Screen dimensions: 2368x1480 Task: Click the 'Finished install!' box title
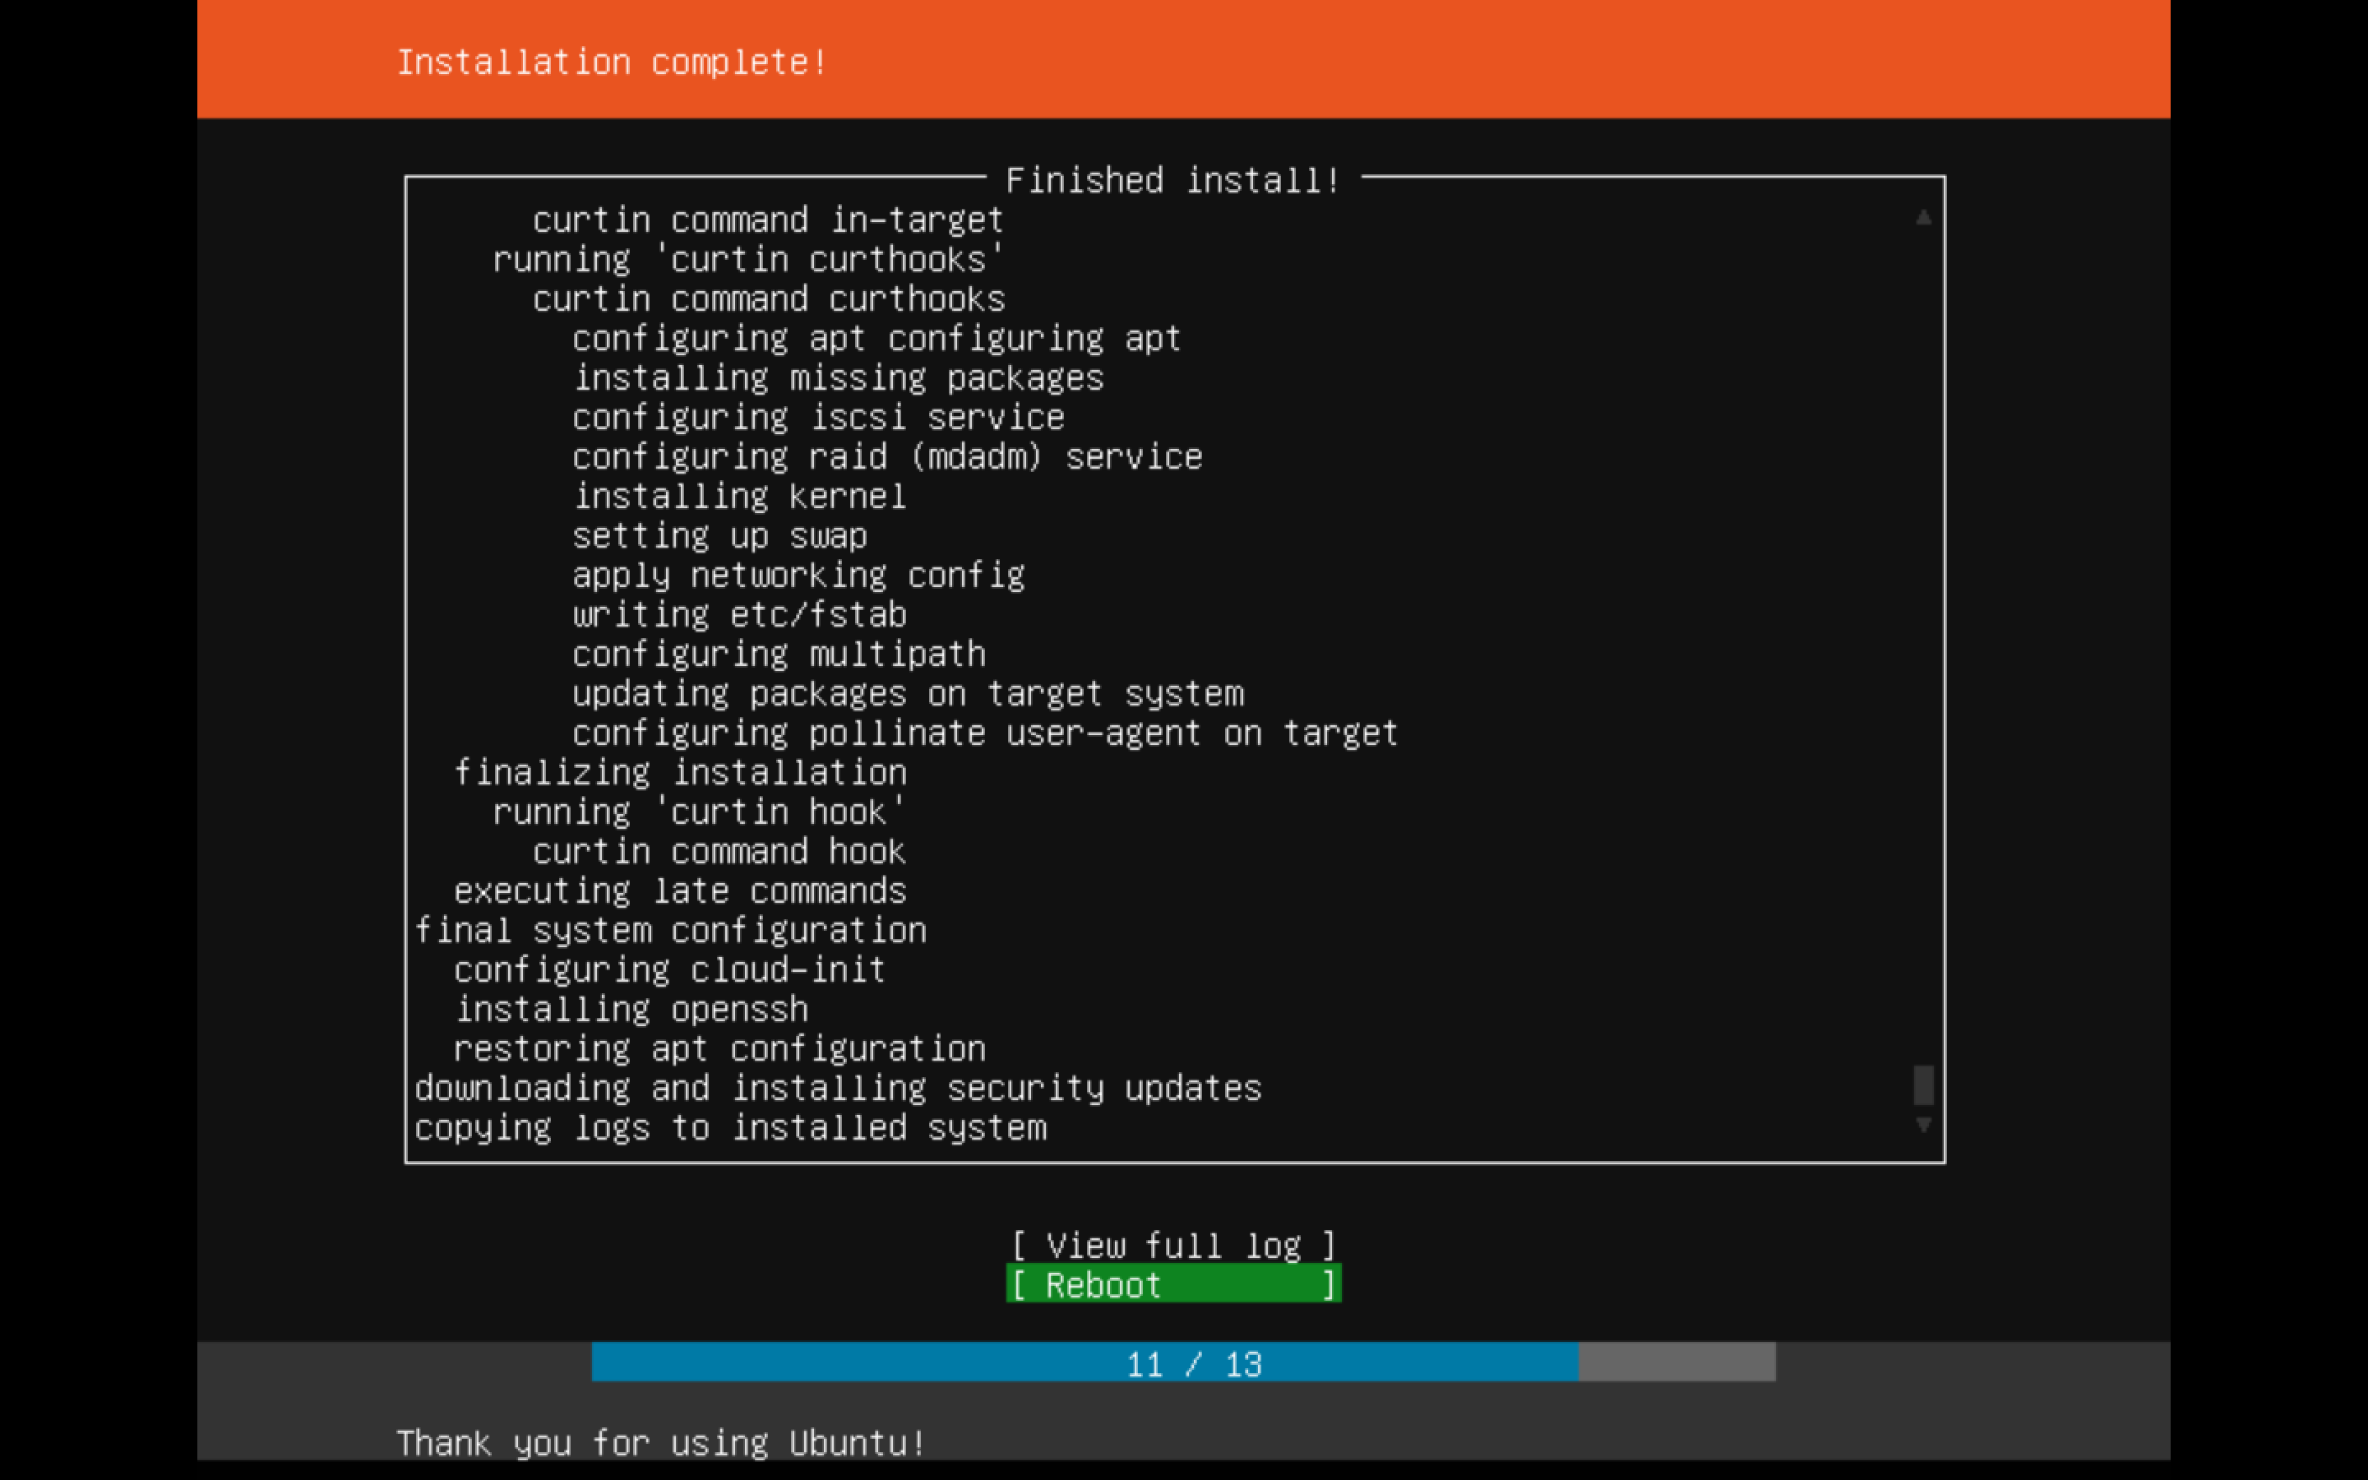(x=1173, y=180)
